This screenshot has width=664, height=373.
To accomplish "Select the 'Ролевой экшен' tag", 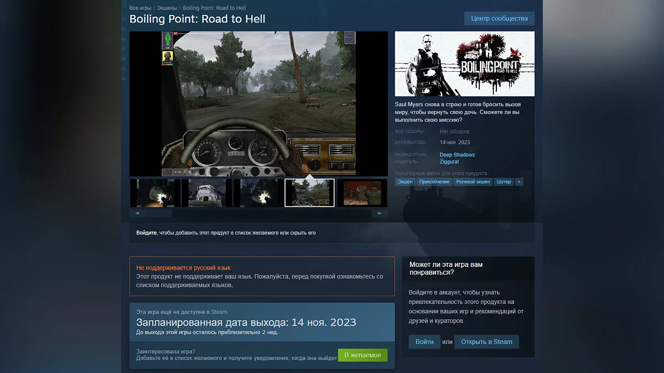I will tap(473, 182).
